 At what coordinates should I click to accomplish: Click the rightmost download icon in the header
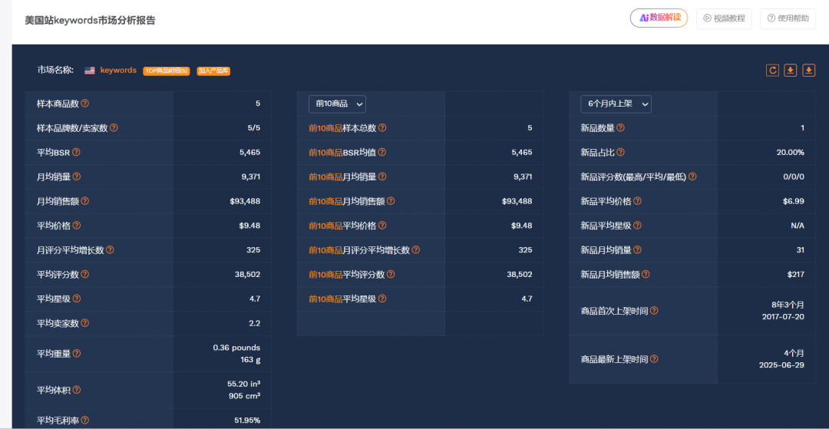(809, 71)
